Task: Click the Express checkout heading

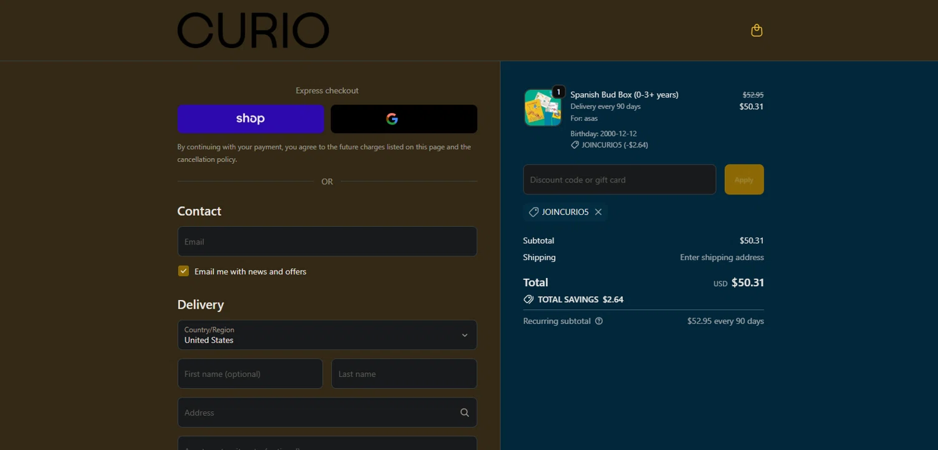Action: coord(327,91)
